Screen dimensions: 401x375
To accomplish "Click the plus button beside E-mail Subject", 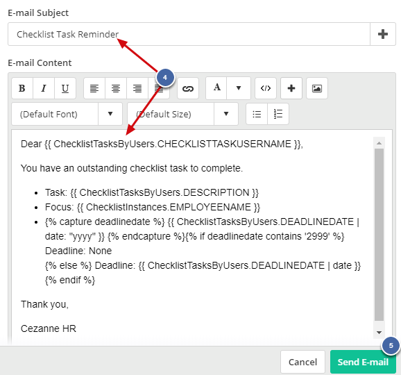I will tap(383, 34).
